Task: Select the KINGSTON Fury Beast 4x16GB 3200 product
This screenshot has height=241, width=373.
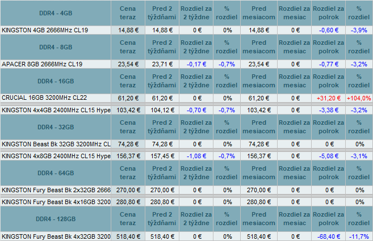Action: [x=56, y=202]
